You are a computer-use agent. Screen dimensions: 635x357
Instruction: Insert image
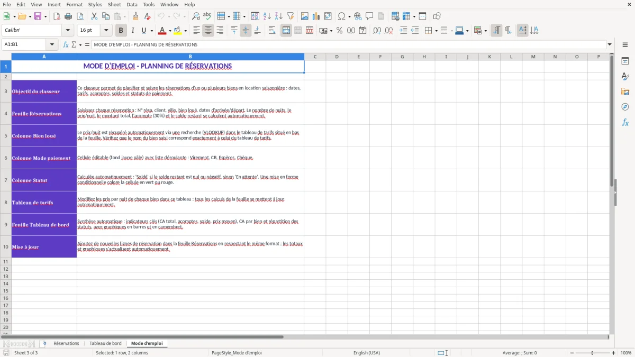(305, 16)
